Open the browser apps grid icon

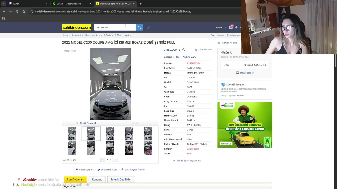point(4,18)
